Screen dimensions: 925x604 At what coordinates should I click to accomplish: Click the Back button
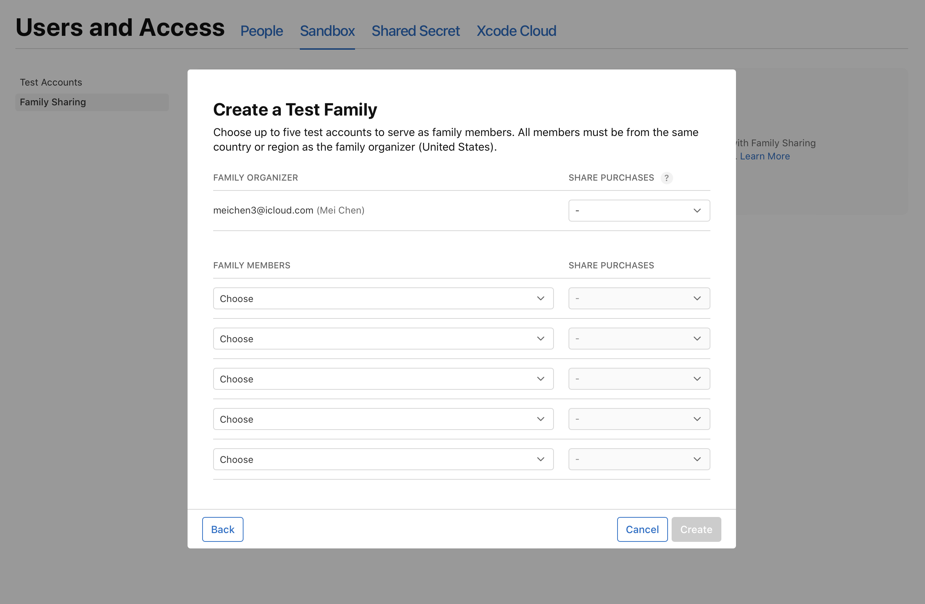[222, 529]
